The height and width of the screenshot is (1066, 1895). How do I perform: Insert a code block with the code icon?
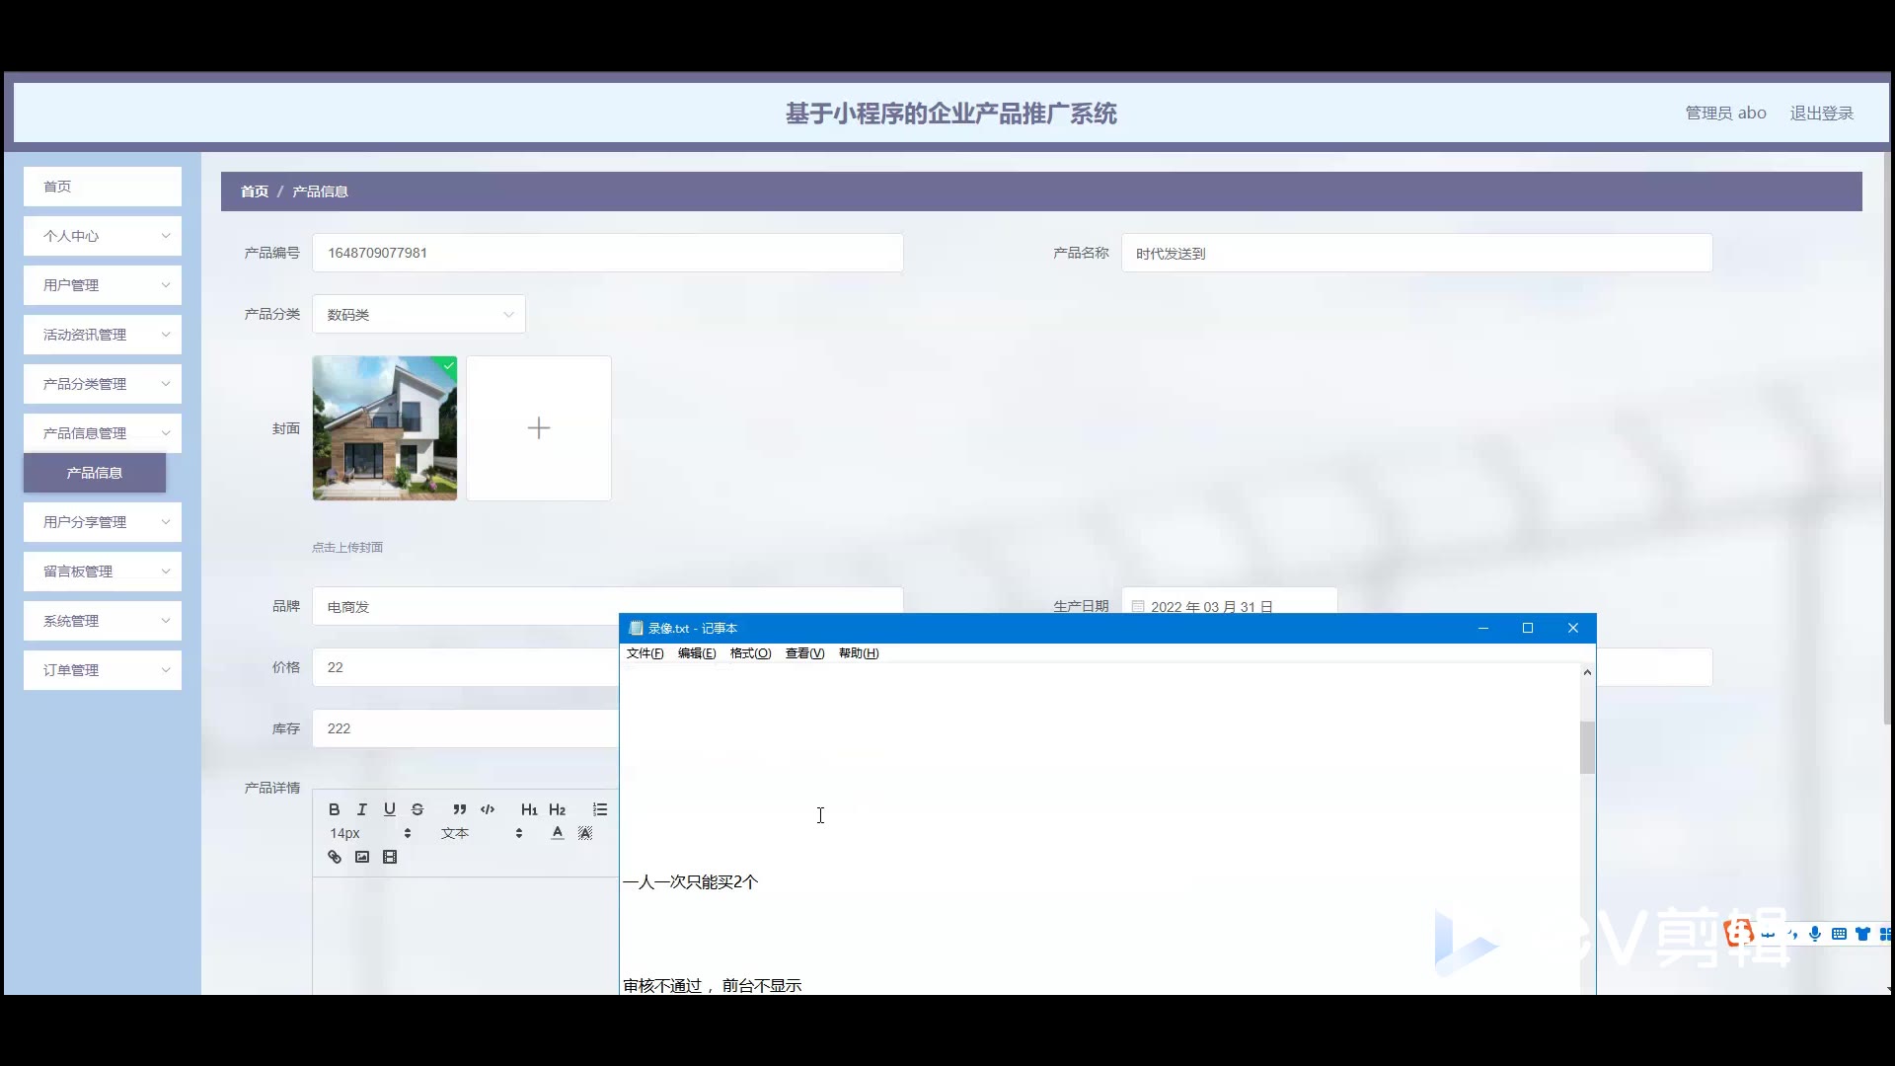coord(488,809)
